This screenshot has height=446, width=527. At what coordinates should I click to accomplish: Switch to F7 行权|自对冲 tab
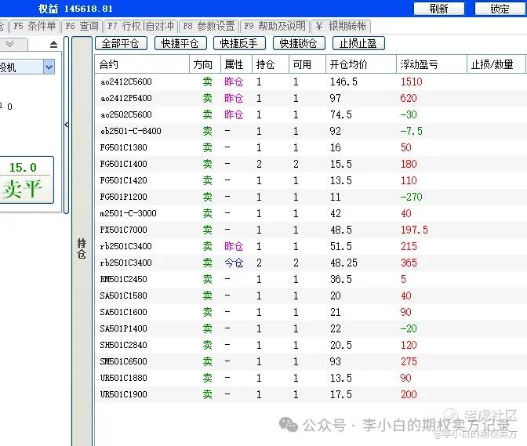pyautogui.click(x=141, y=26)
